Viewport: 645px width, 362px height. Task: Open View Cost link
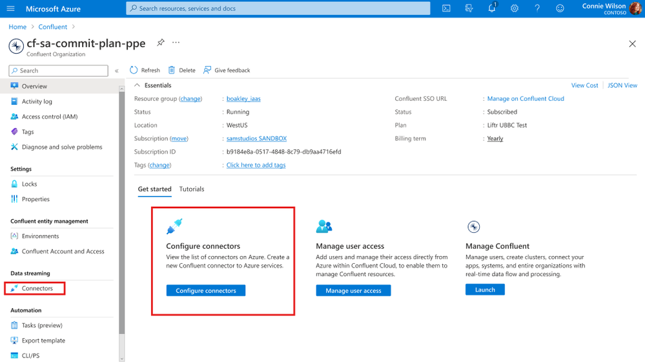pos(584,85)
